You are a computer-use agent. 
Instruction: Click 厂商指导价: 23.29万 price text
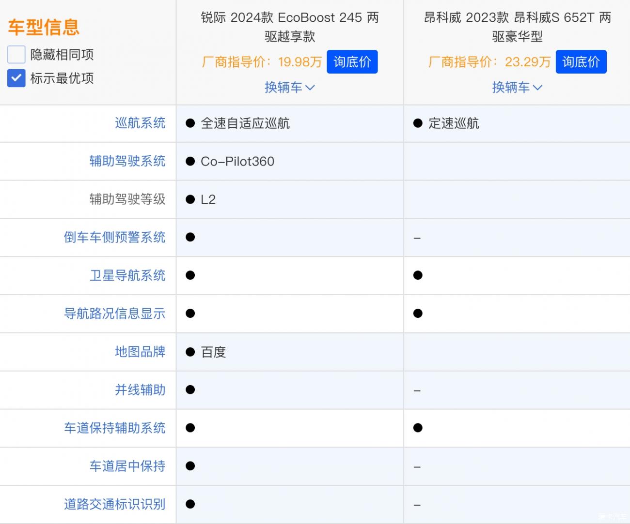[489, 62]
